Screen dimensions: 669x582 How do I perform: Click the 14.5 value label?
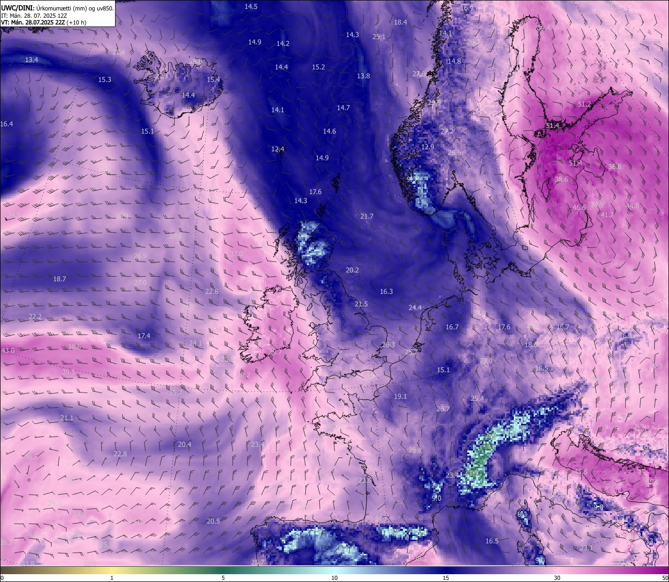251,7
